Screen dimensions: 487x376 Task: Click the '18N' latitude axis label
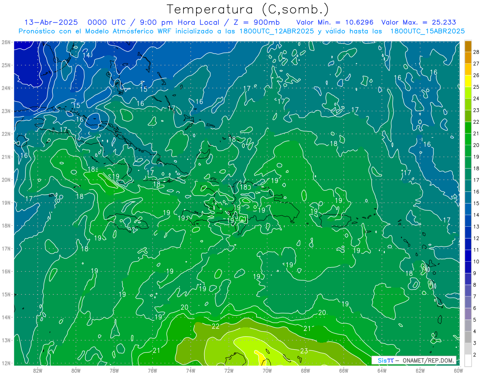click(x=6, y=226)
